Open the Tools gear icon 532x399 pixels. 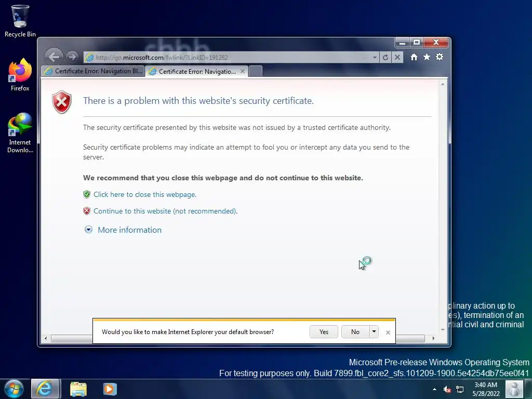point(440,57)
